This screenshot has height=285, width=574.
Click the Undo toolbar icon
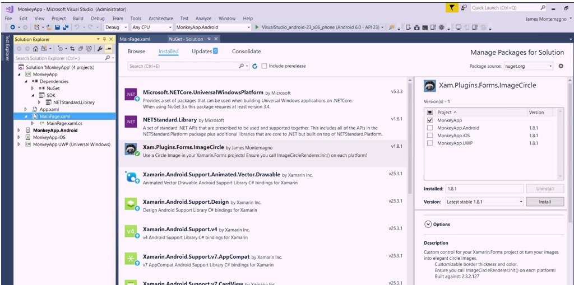[x=77, y=27]
